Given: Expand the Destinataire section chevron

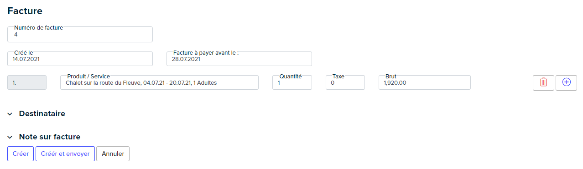Looking at the screenshot, I should [10, 114].
